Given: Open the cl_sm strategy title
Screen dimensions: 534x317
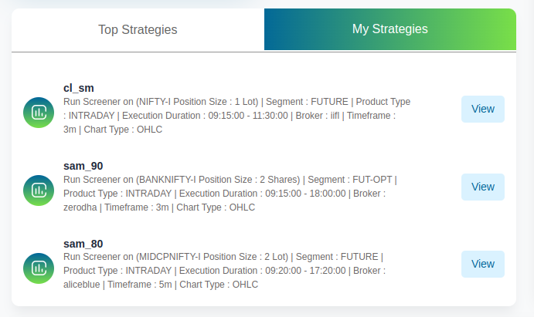Looking at the screenshot, I should (x=79, y=88).
